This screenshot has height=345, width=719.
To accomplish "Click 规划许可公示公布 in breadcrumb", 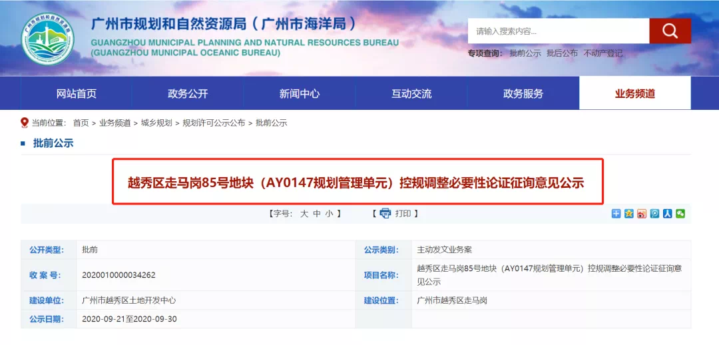I will click(x=214, y=123).
